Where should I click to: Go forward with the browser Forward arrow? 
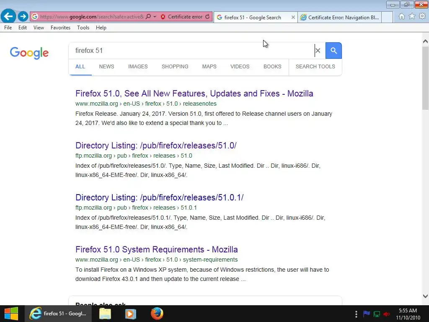[x=23, y=16]
